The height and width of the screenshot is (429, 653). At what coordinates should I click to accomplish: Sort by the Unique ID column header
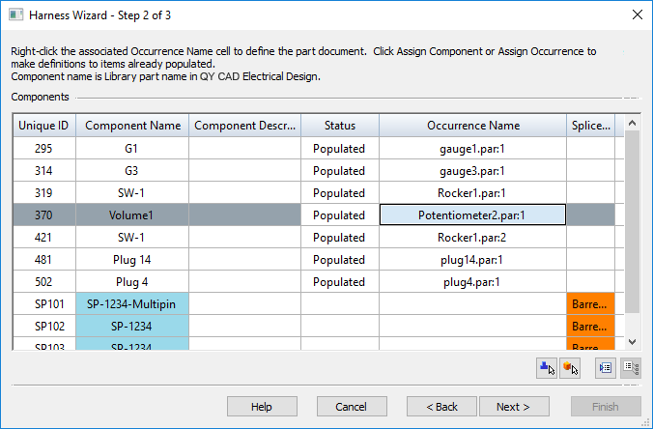pyautogui.click(x=43, y=126)
